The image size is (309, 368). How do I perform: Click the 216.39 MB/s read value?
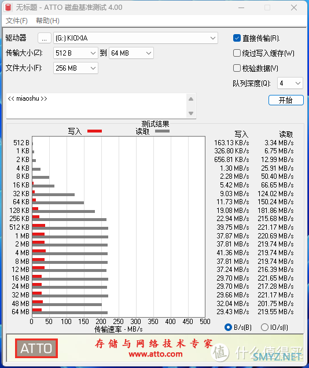(275, 270)
